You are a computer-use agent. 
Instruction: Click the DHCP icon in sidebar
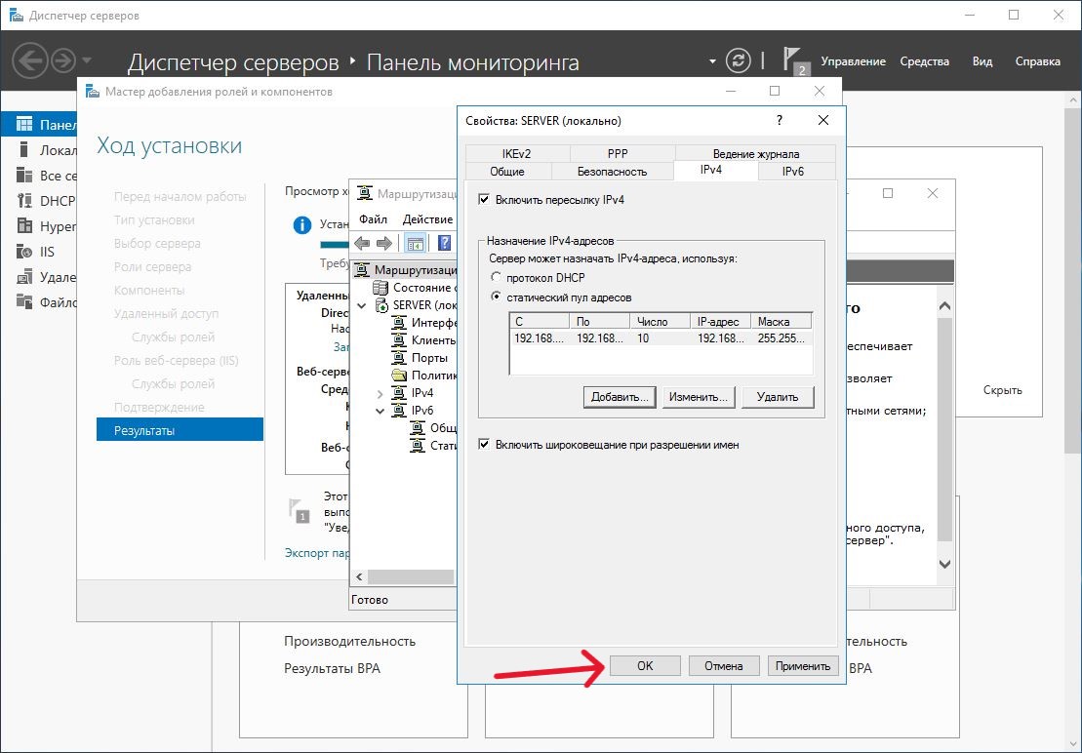(x=24, y=201)
